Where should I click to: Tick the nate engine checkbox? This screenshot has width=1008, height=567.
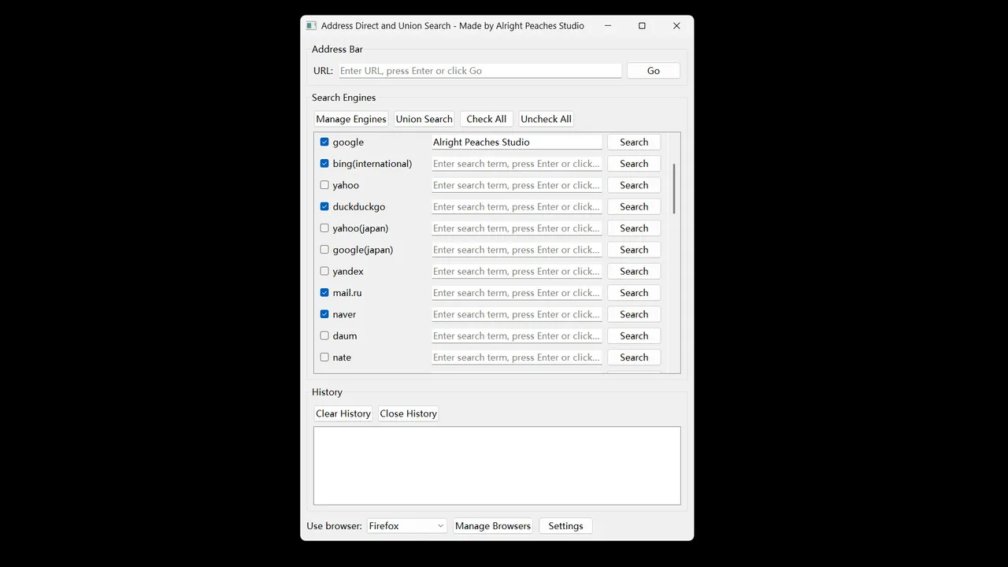[324, 358]
